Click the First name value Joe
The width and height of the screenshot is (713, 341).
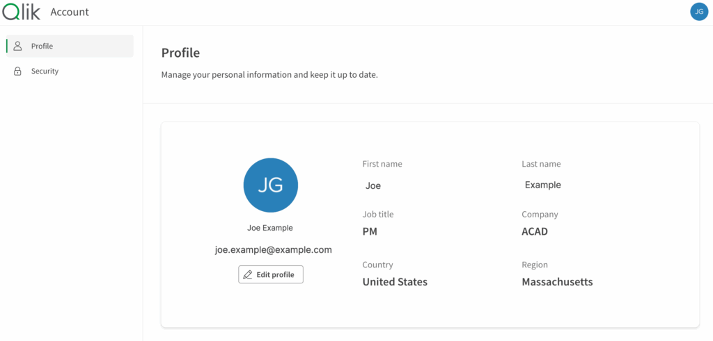point(373,186)
